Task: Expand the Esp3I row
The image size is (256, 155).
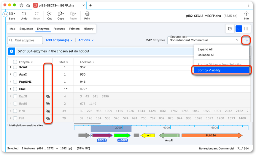Action: [x=10, y=96]
